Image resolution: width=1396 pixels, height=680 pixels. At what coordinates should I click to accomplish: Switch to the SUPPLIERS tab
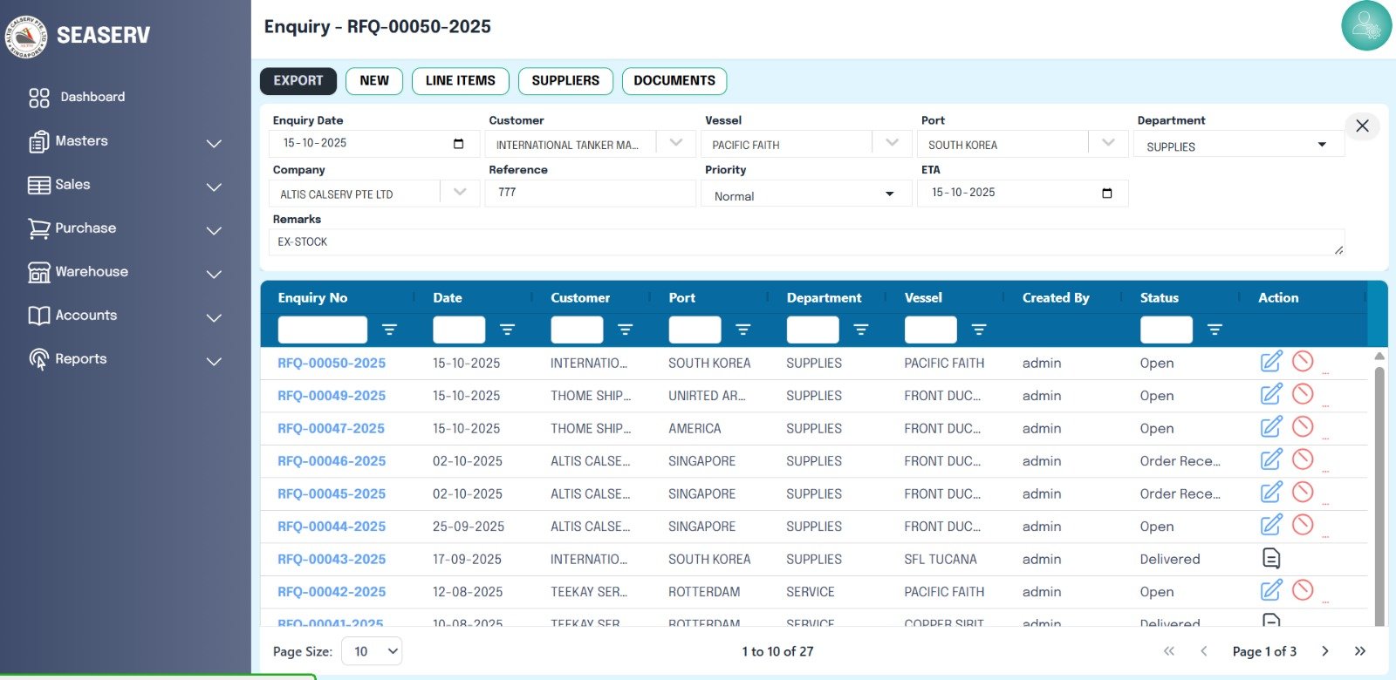click(565, 80)
